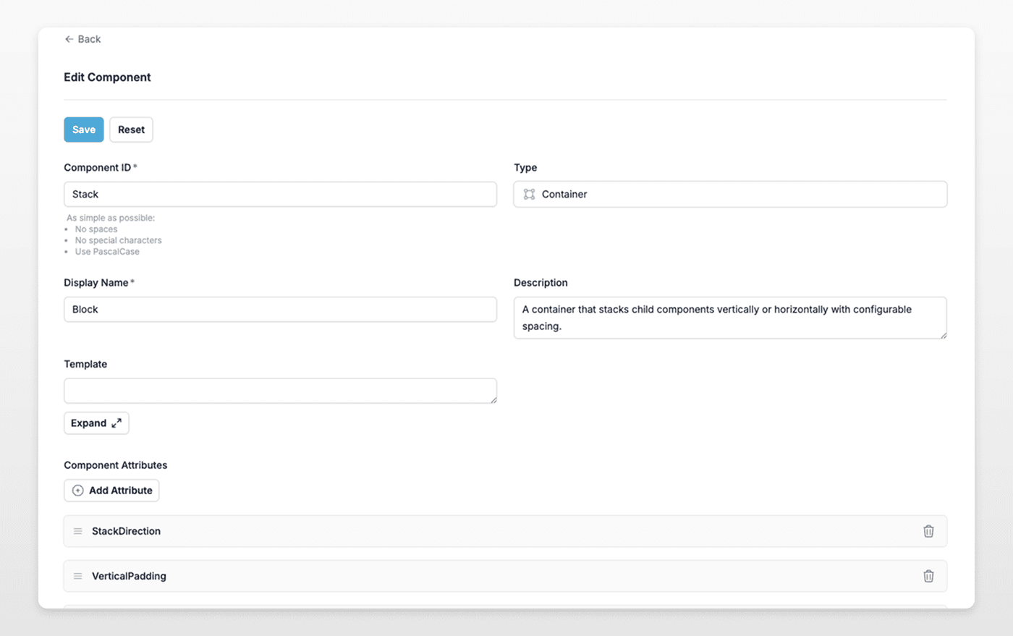The height and width of the screenshot is (636, 1013).
Task: Reset the component form
Action: click(131, 130)
